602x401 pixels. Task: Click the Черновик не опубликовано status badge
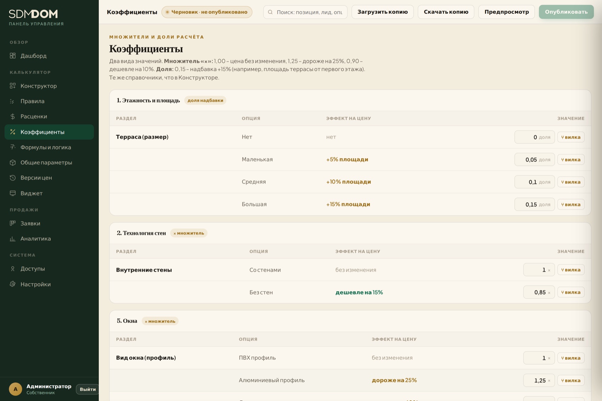coord(207,12)
